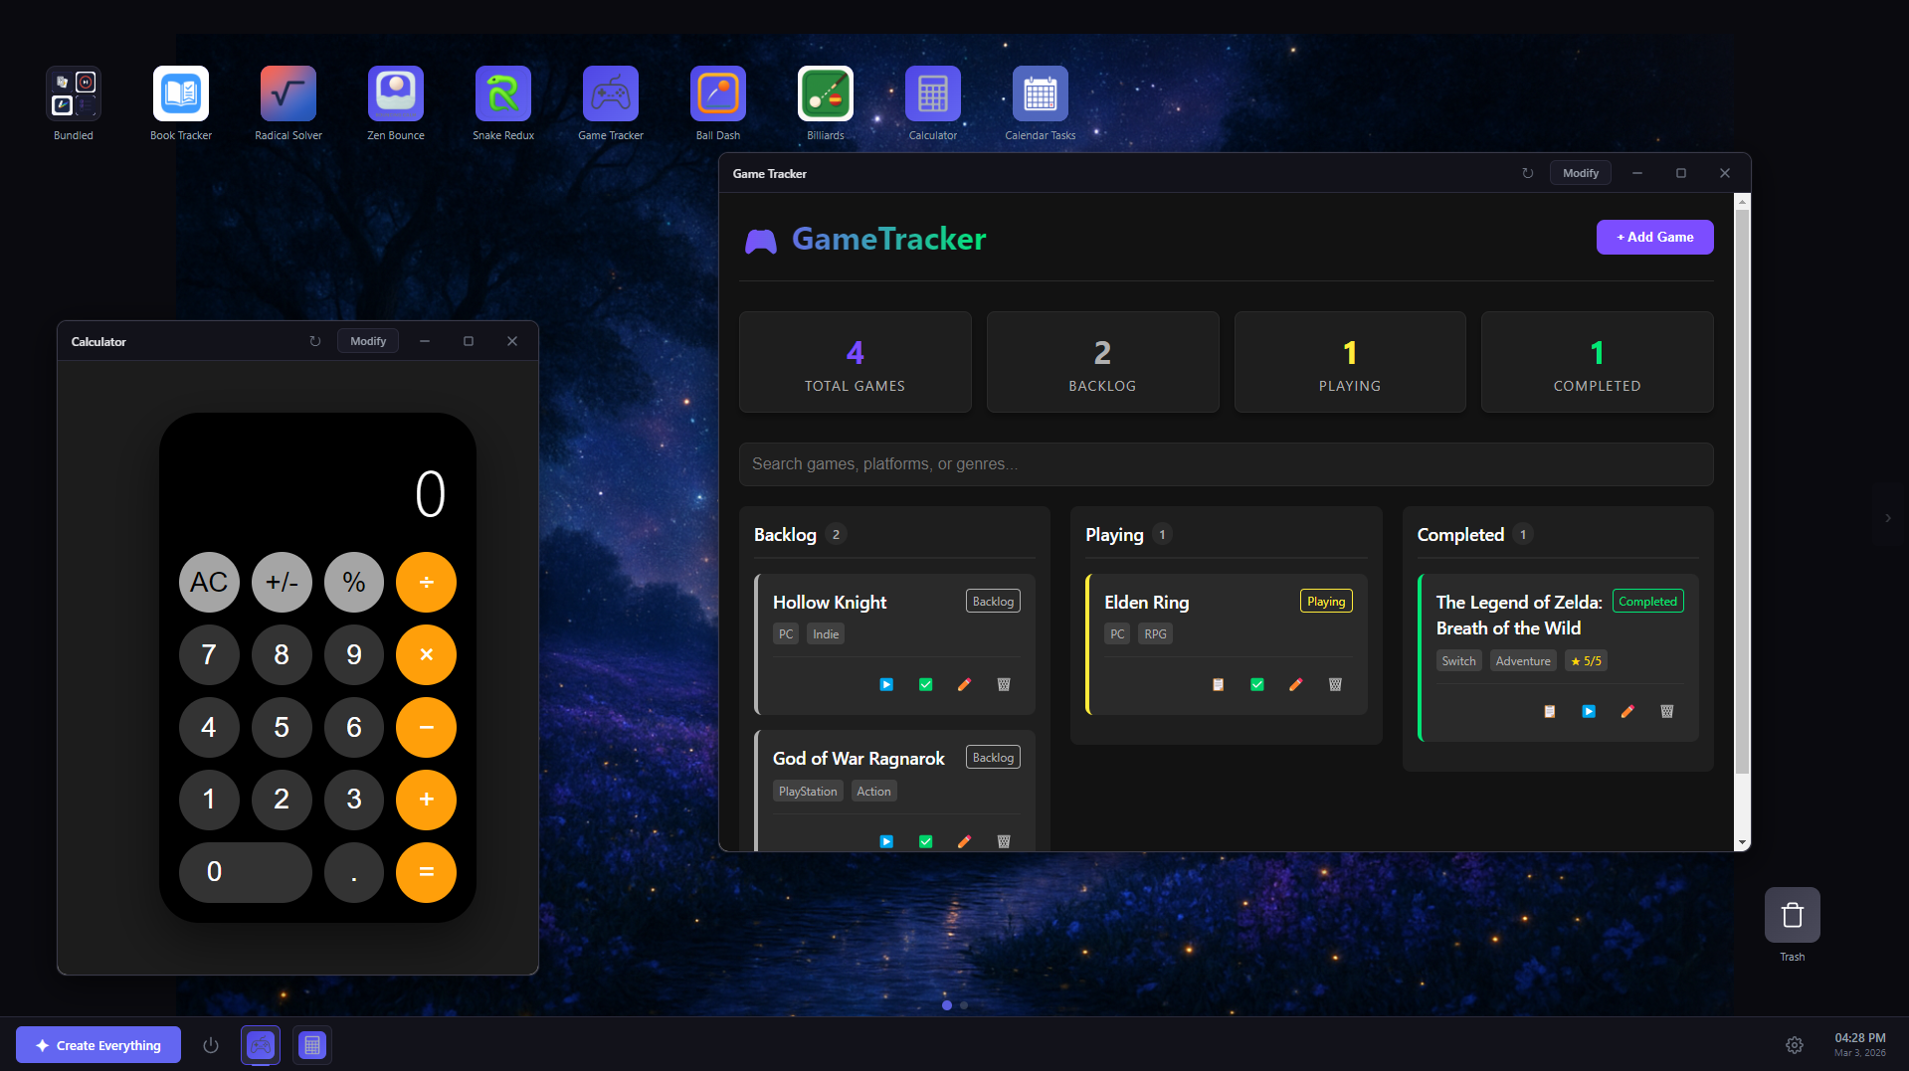Image resolution: width=1909 pixels, height=1071 pixels.
Task: Edit the Elden Ring entry
Action: 1295,684
